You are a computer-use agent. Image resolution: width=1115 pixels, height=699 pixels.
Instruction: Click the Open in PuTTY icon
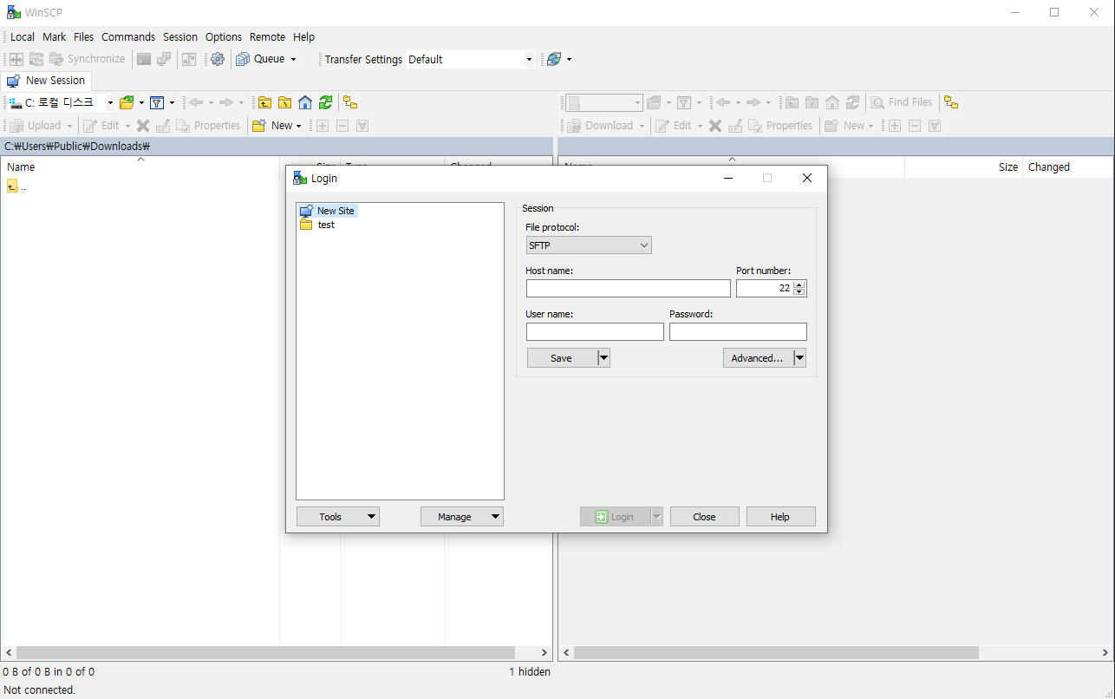pos(164,59)
